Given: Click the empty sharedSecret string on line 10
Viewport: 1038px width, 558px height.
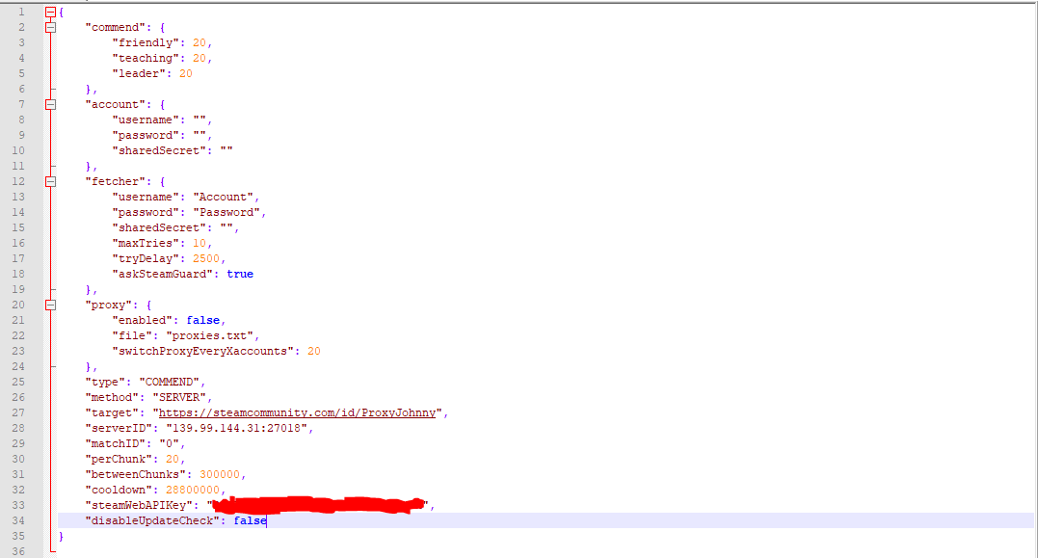Looking at the screenshot, I should pyautogui.click(x=224, y=150).
